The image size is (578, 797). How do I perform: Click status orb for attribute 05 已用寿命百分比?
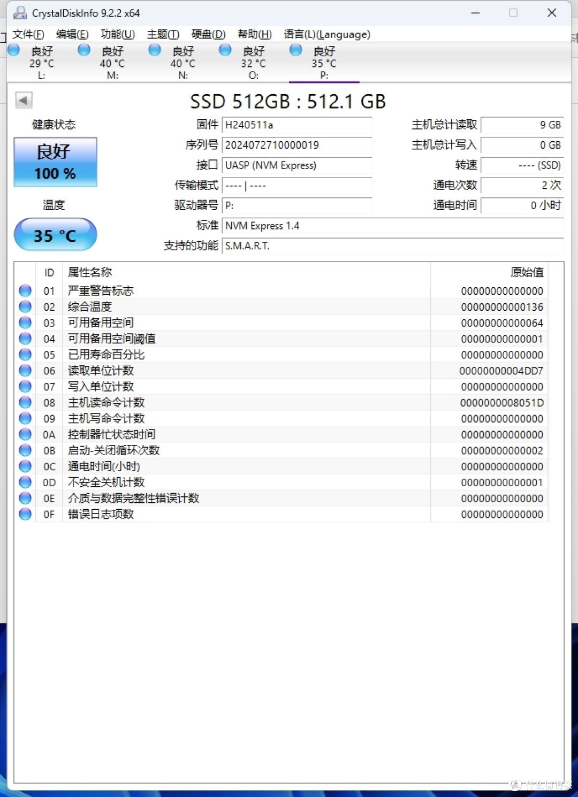point(25,354)
